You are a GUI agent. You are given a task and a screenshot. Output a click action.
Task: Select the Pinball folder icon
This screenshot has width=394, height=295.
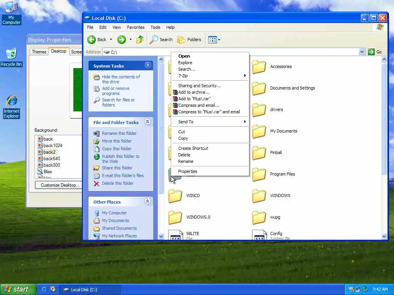click(259, 153)
